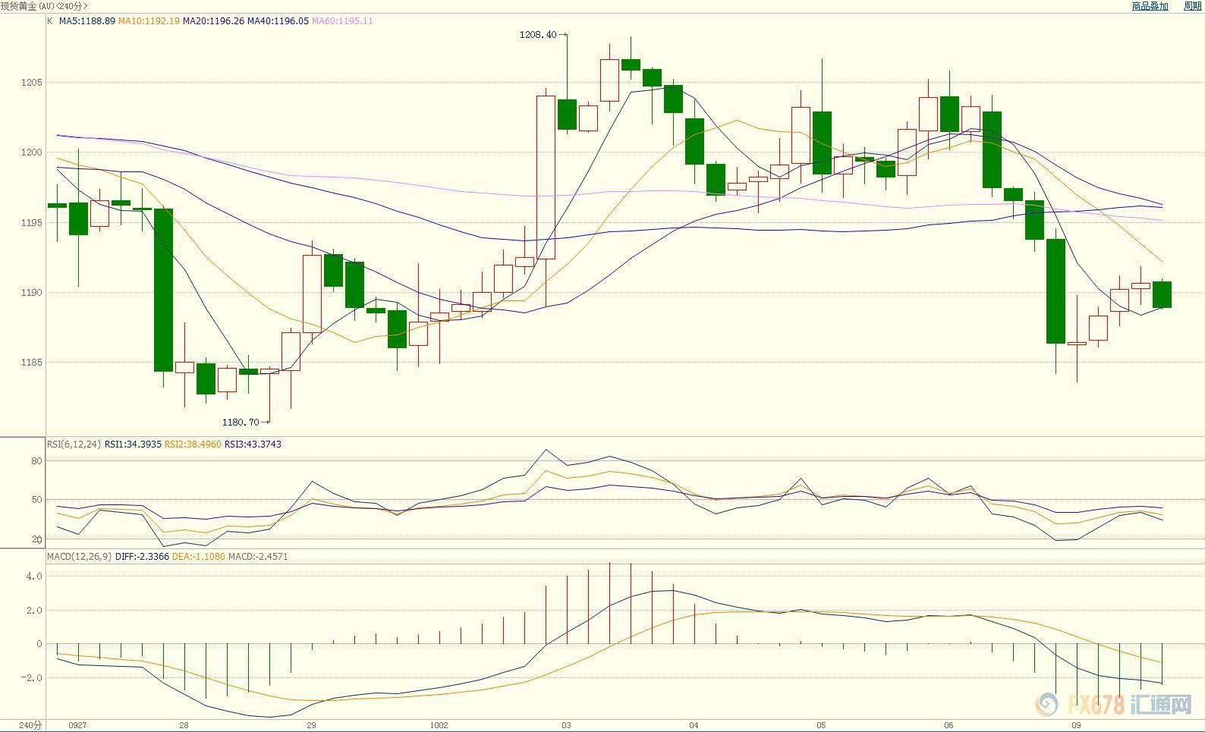Click the MA60:1195.11 legend text
The width and height of the screenshot is (1205, 732).
pos(342,21)
